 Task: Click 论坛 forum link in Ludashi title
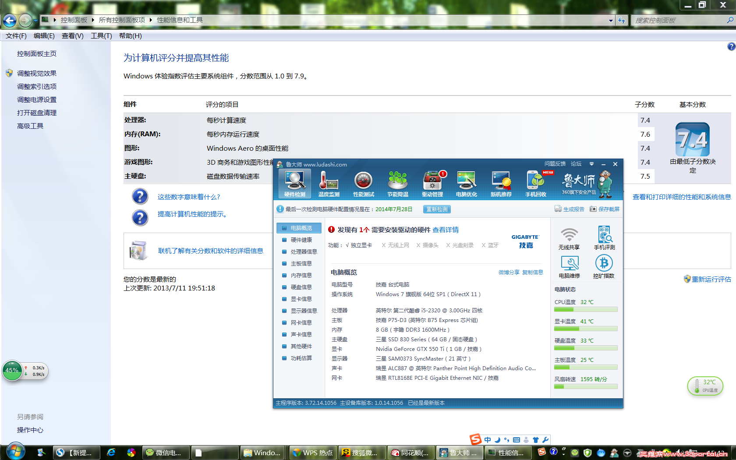pos(576,164)
